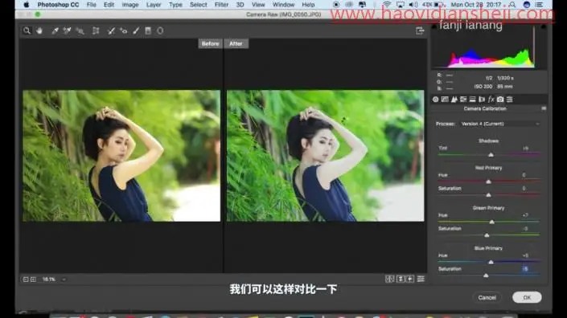Click the Before label above preview
567x318 pixels.
(210, 43)
